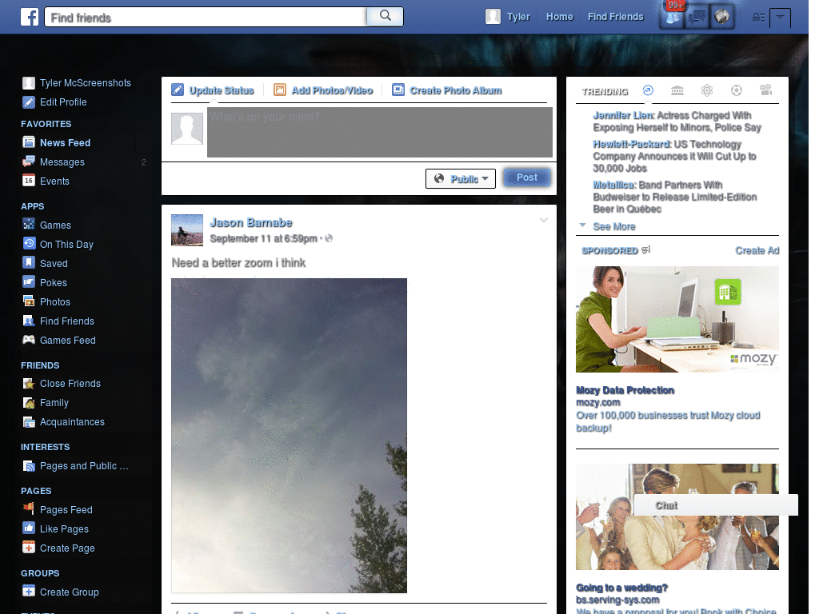Open friend requests notification icon
819x614 pixels.
pos(672,17)
